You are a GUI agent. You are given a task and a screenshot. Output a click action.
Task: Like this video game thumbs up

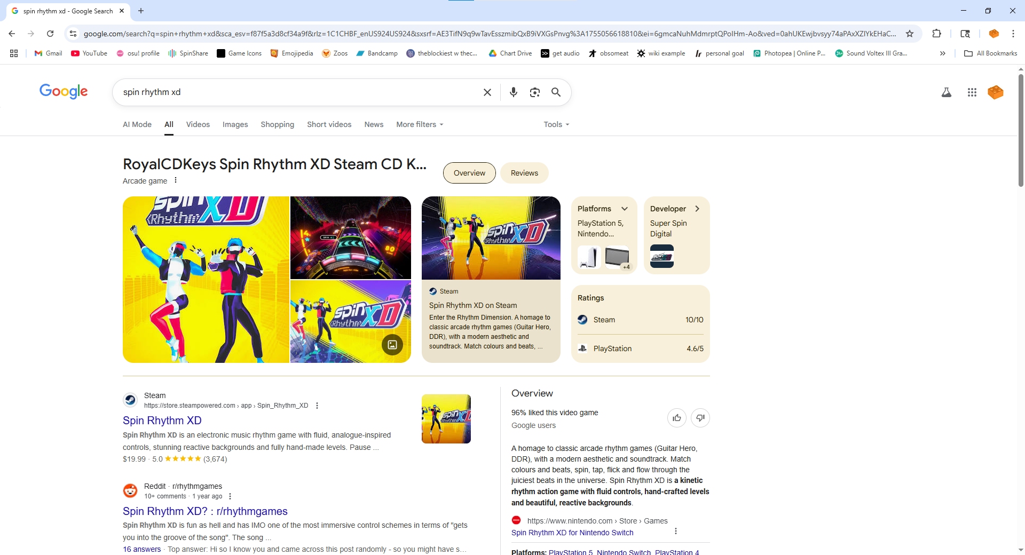click(676, 418)
